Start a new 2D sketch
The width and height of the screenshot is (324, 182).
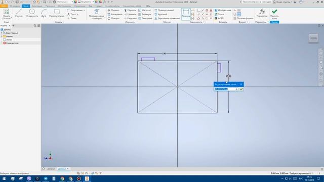tap(6, 14)
